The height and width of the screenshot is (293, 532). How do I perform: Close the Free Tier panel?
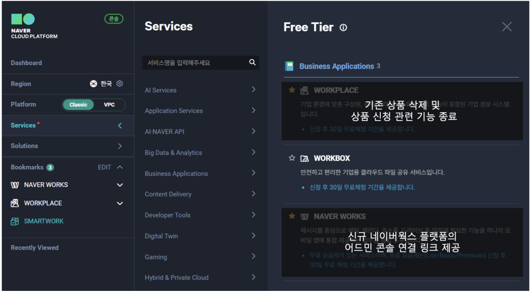click(x=507, y=26)
